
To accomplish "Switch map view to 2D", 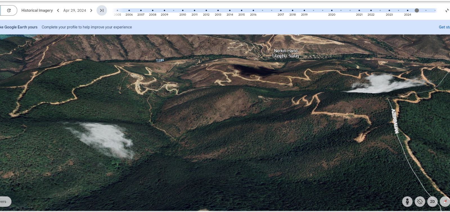I will 432,201.
